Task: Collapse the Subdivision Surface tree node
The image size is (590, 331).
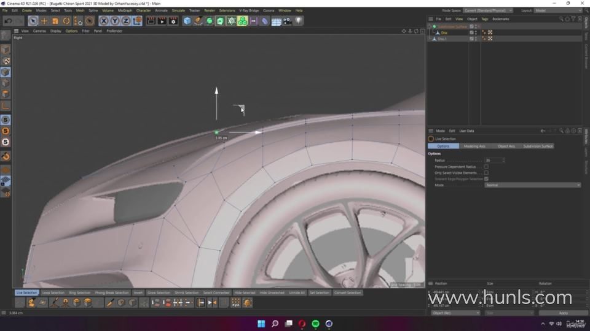Action: pos(430,26)
